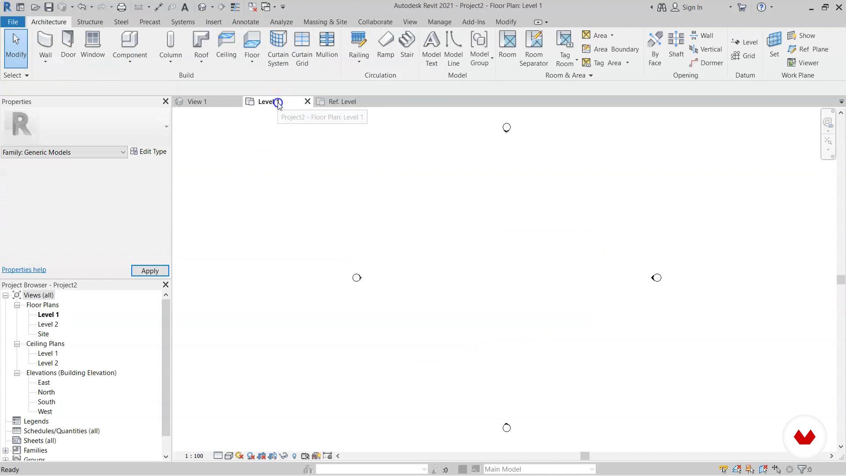Start the Railing tool
This screenshot has height=476, width=846.
pos(359,45)
